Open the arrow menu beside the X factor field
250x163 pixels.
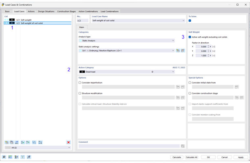211,47
